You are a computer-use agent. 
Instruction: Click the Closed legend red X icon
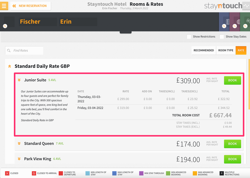click(7, 173)
